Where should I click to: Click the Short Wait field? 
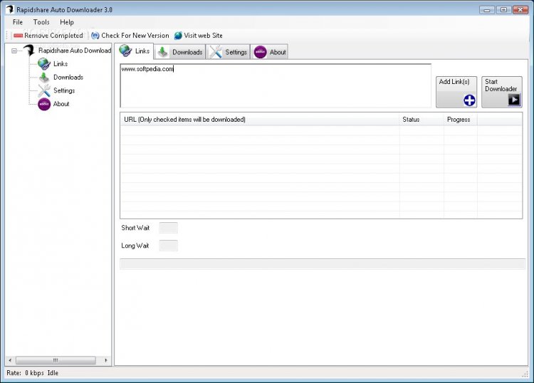point(168,228)
